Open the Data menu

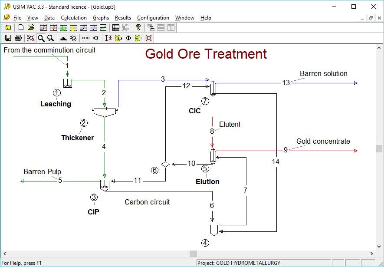pyautogui.click(x=49, y=18)
